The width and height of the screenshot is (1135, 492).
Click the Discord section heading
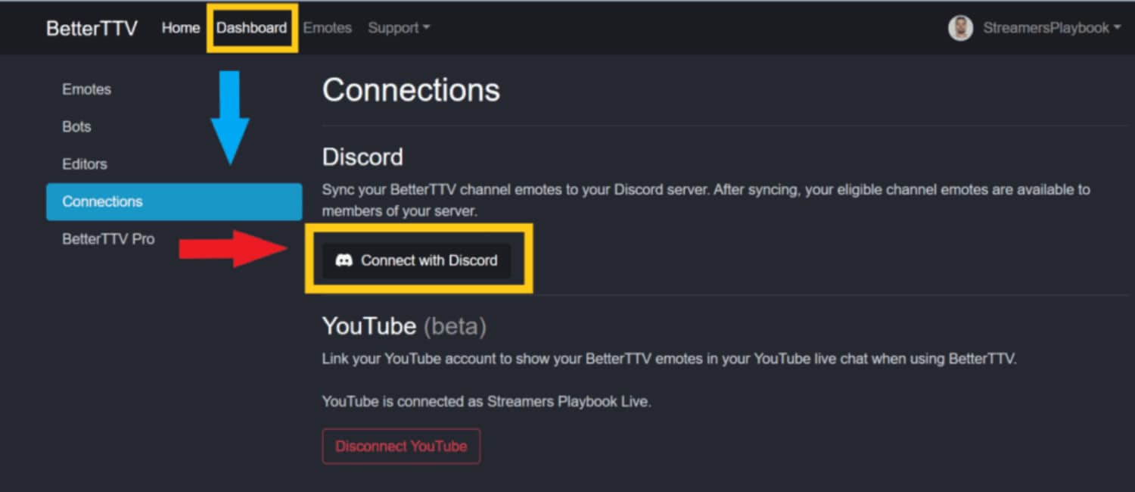coord(362,157)
